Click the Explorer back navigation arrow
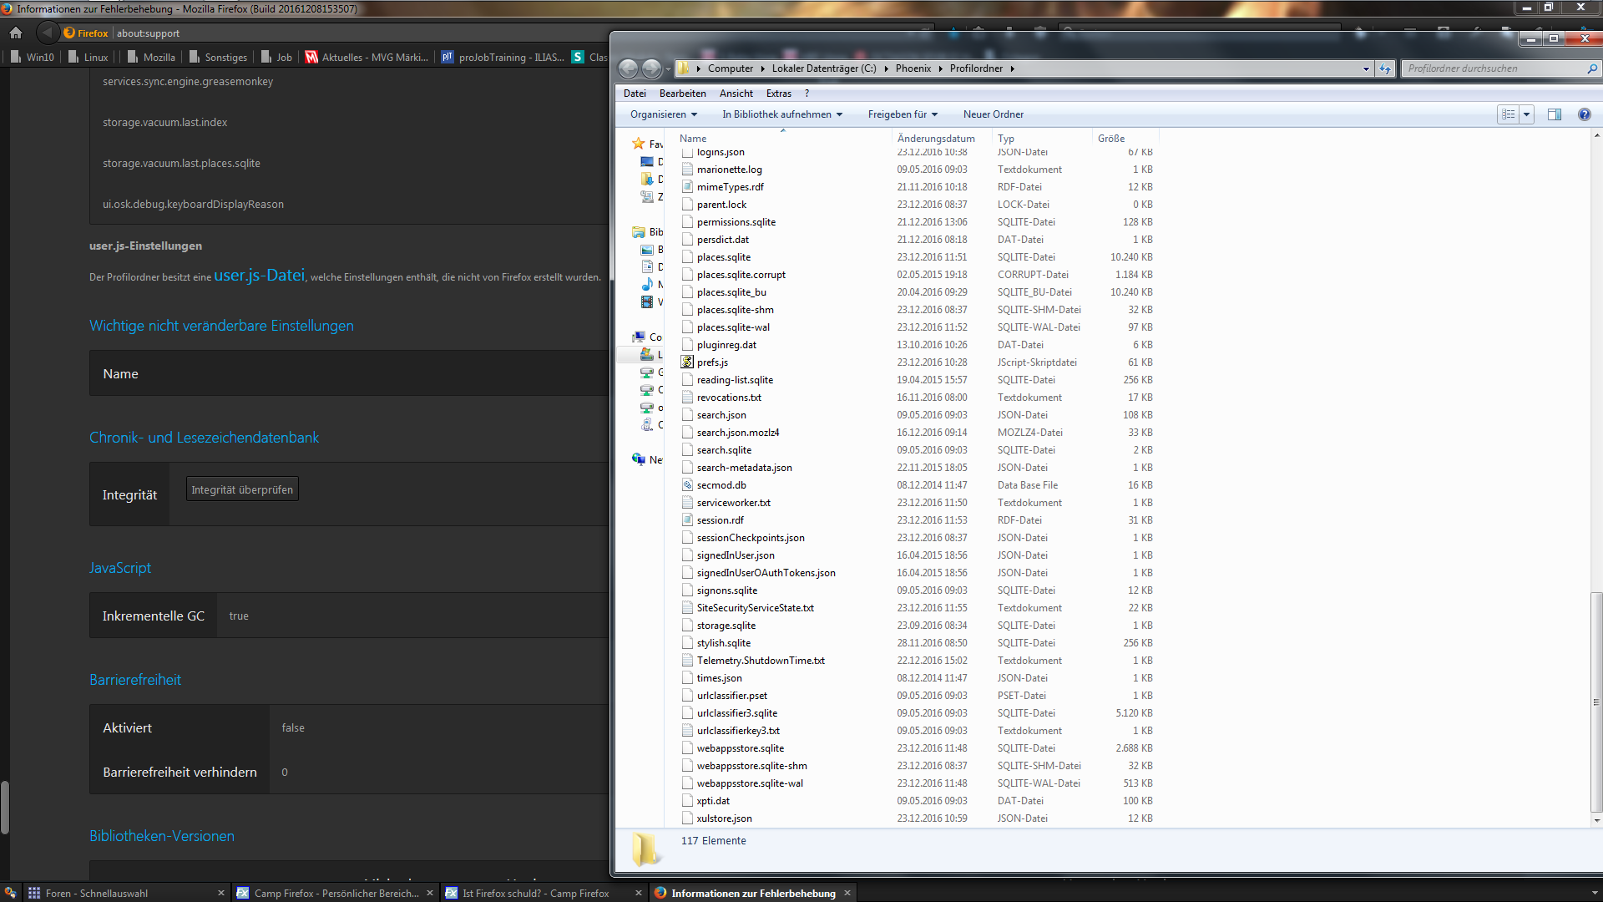The image size is (1603, 902). [x=628, y=68]
